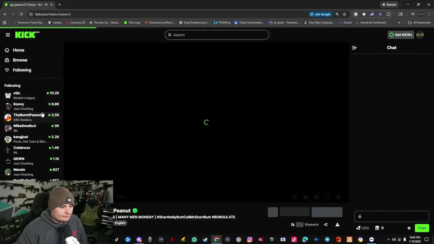Open the video player settings gear
434x244 pixels.
click(x=338, y=197)
